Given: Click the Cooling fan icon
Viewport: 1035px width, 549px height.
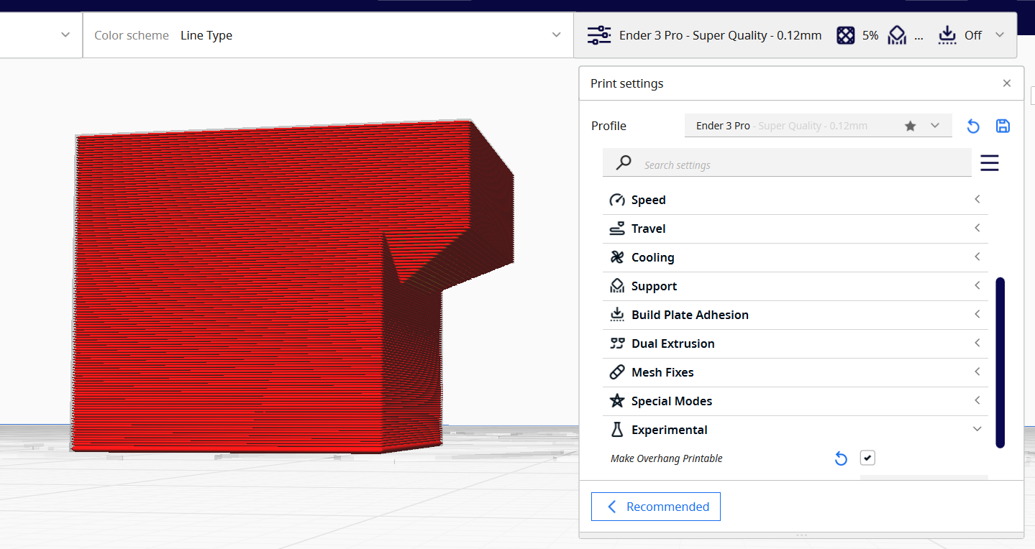Looking at the screenshot, I should [616, 257].
